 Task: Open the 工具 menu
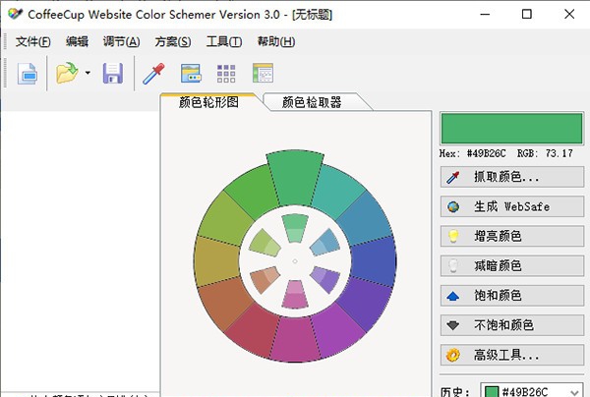click(x=224, y=41)
